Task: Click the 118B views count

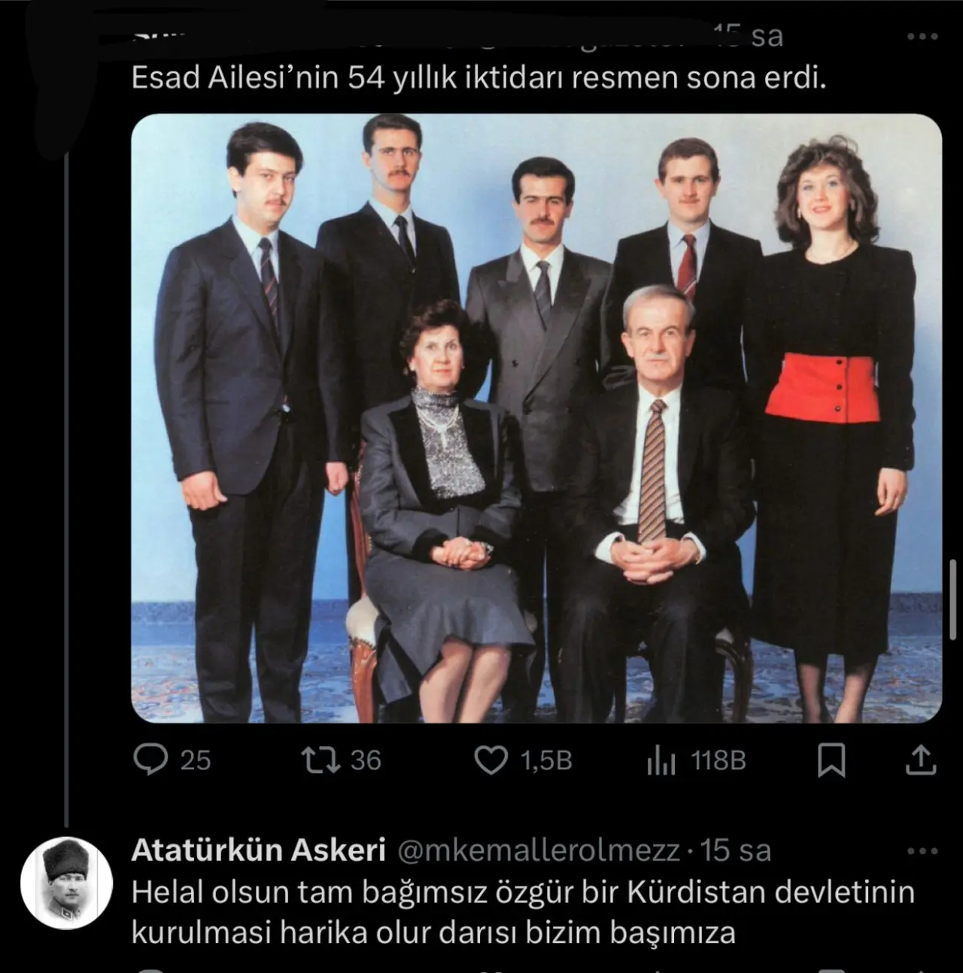Action: click(718, 760)
